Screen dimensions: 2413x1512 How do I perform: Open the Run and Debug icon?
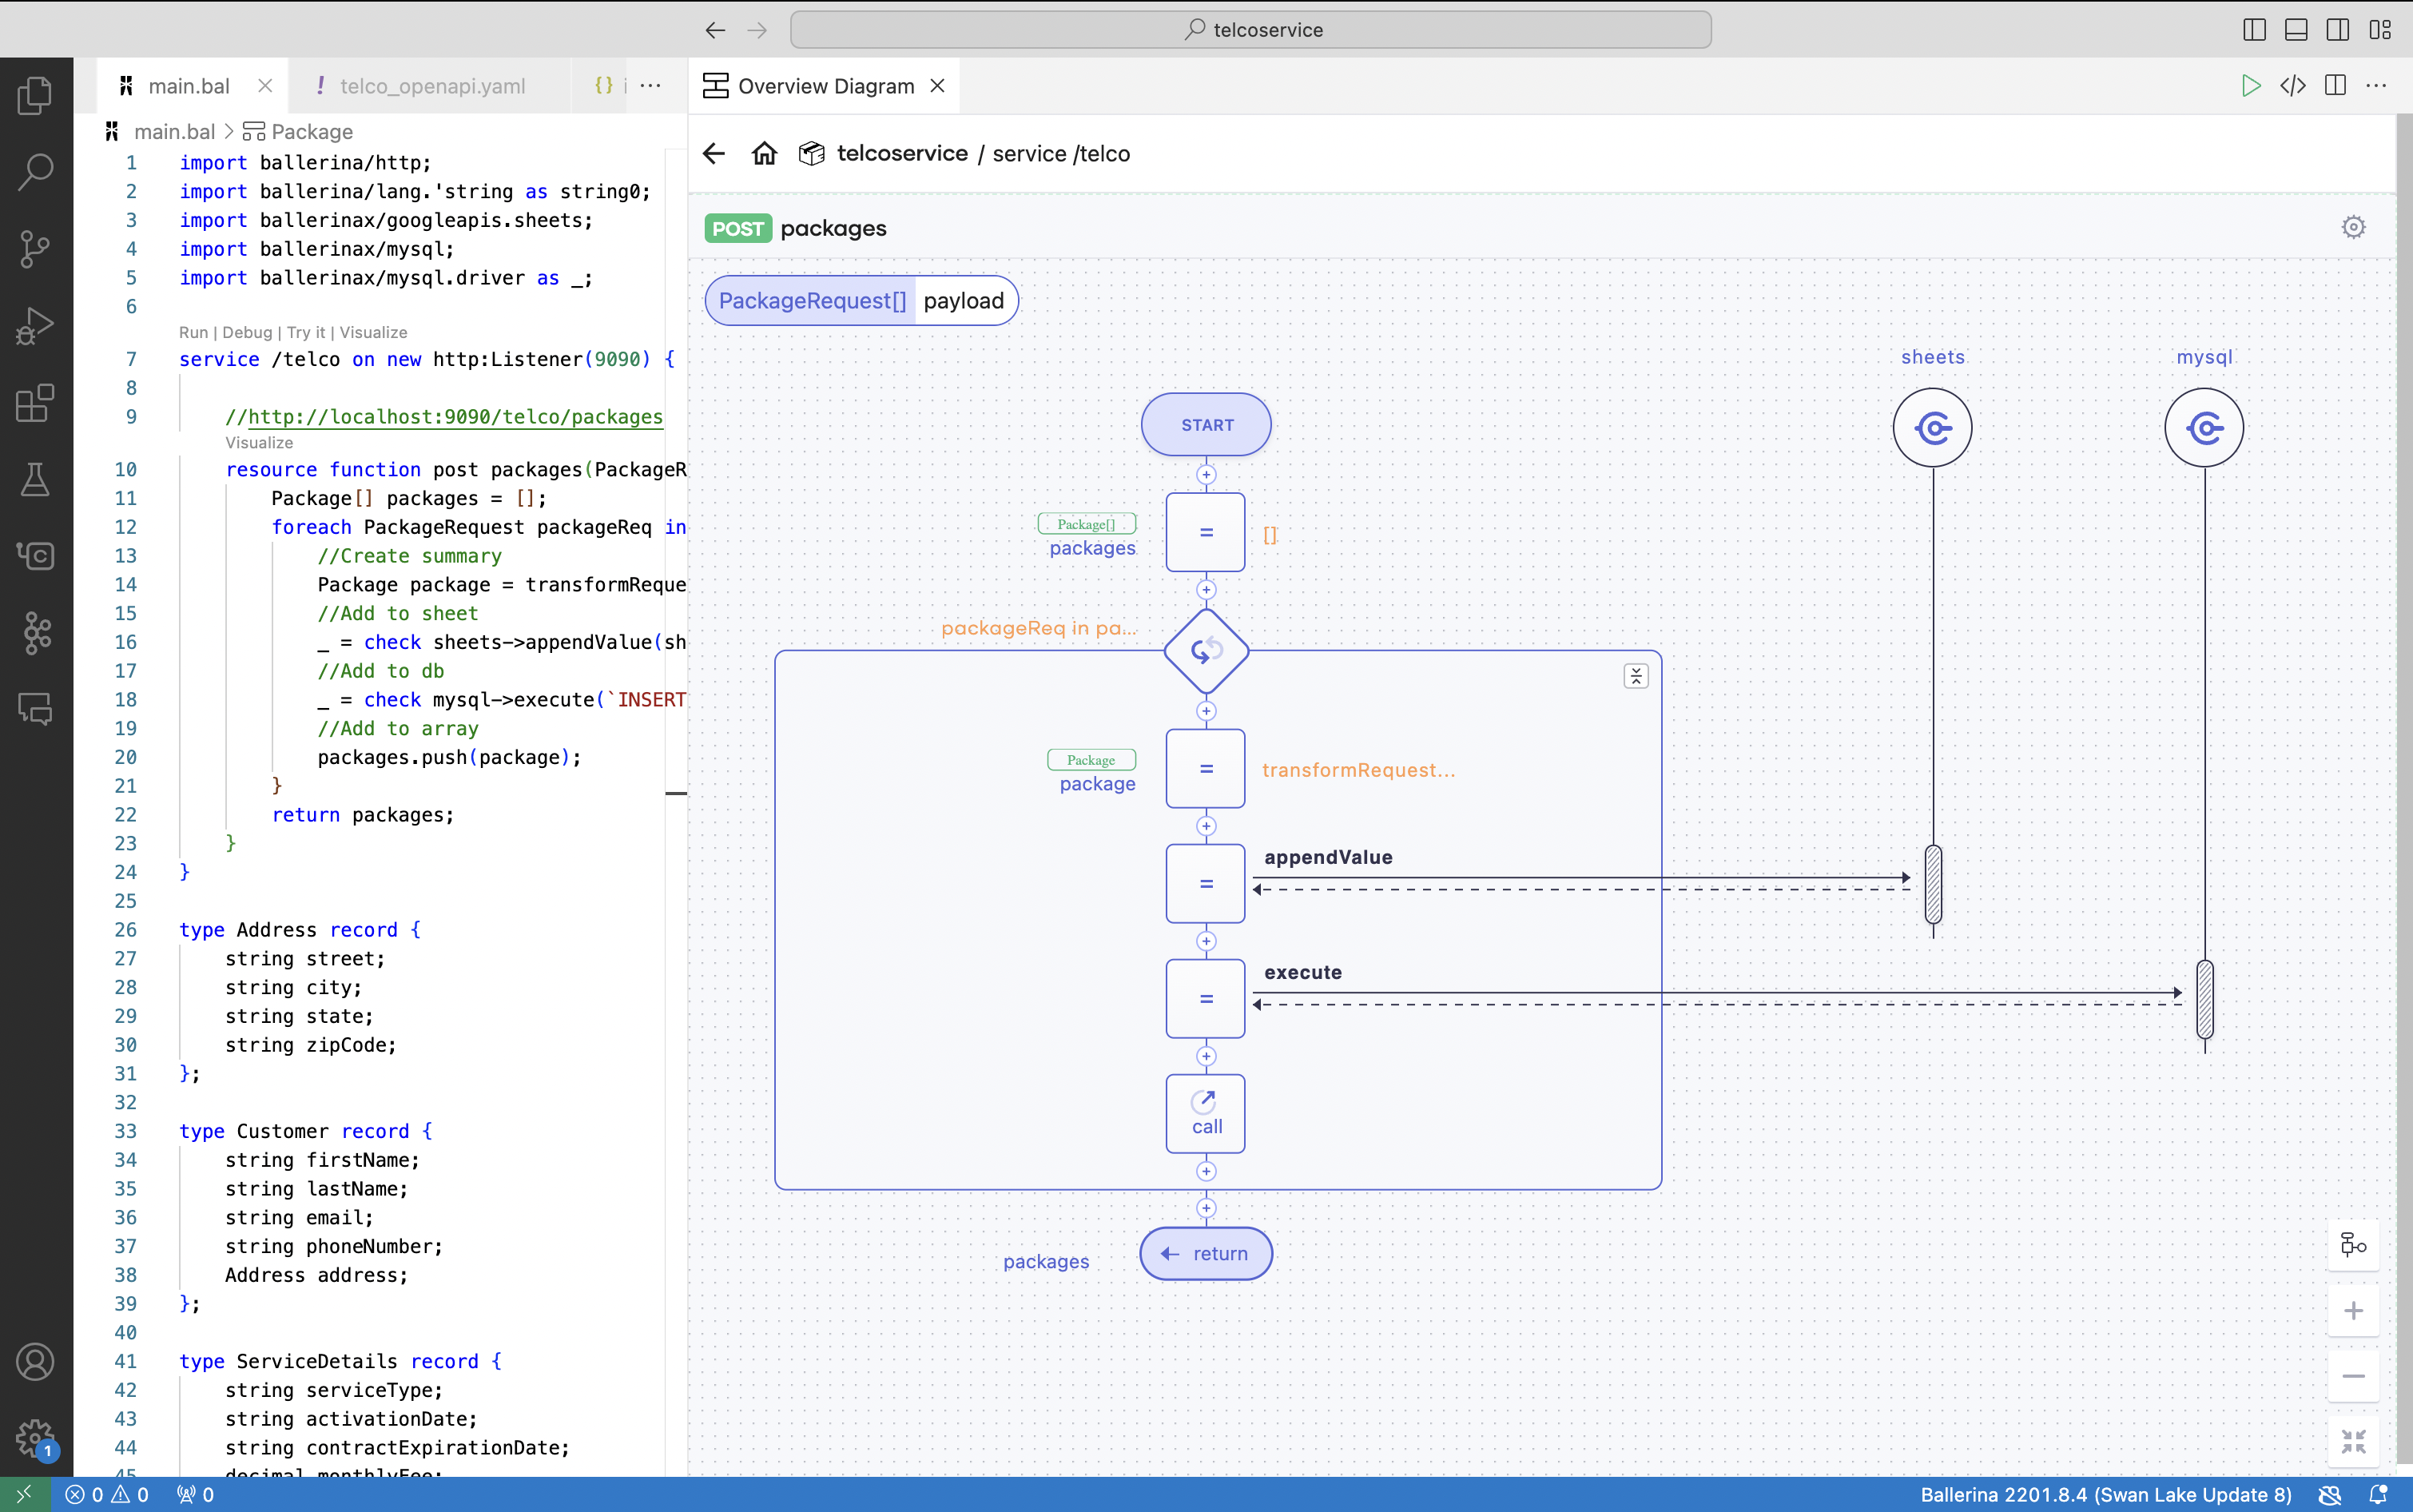coord(35,326)
